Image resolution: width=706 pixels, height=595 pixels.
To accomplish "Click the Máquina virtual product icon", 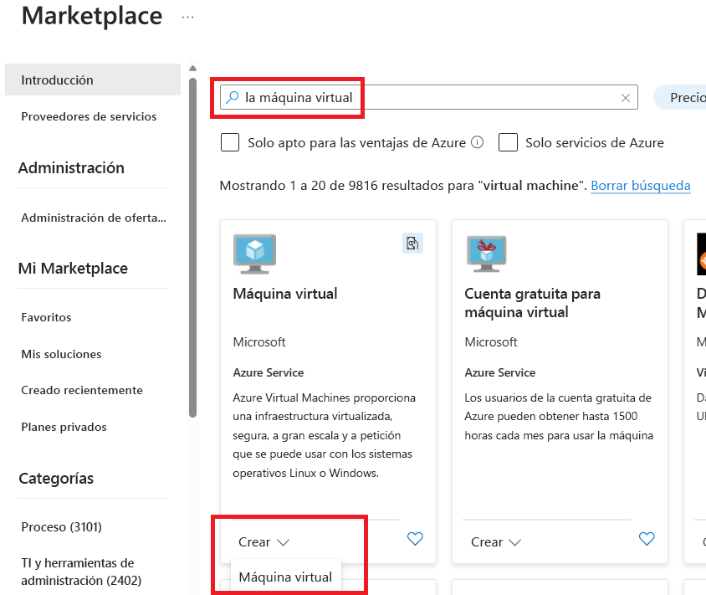I will point(254,254).
